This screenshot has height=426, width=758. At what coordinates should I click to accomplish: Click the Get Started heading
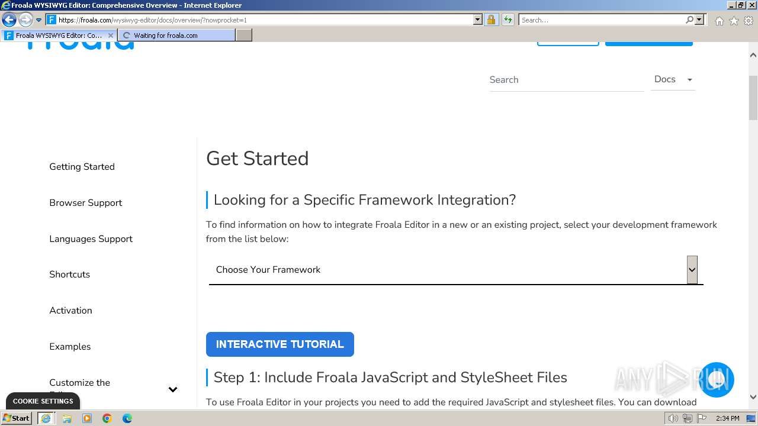click(x=257, y=159)
